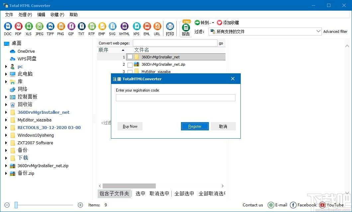Expand the pc user node
Viewport: 352px width, 212px height.
click(6, 67)
